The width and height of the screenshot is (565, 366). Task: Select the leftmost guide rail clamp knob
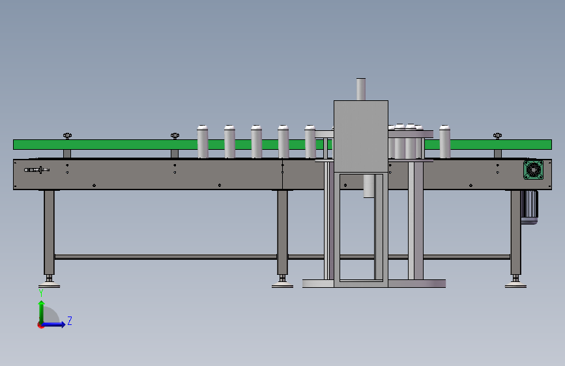(x=67, y=136)
